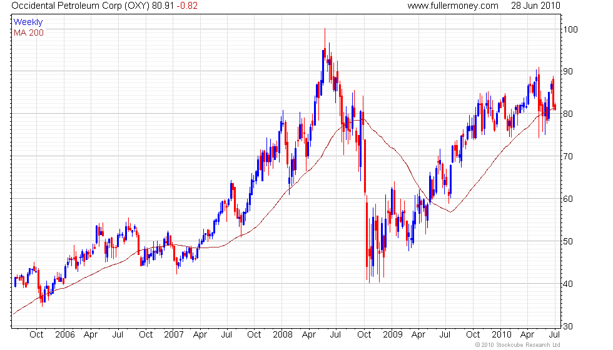The image size is (613, 350).
Task: Click the 80 price axis label
Action: pos(568,114)
